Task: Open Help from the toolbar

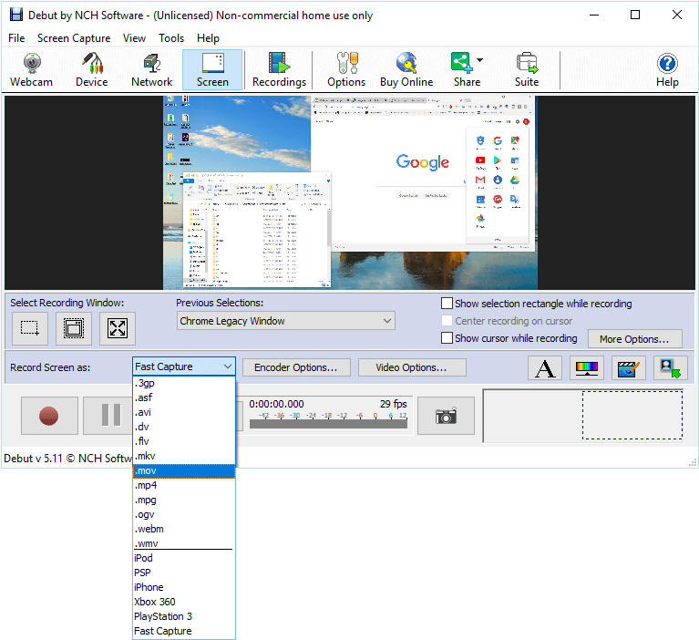Action: tap(667, 70)
